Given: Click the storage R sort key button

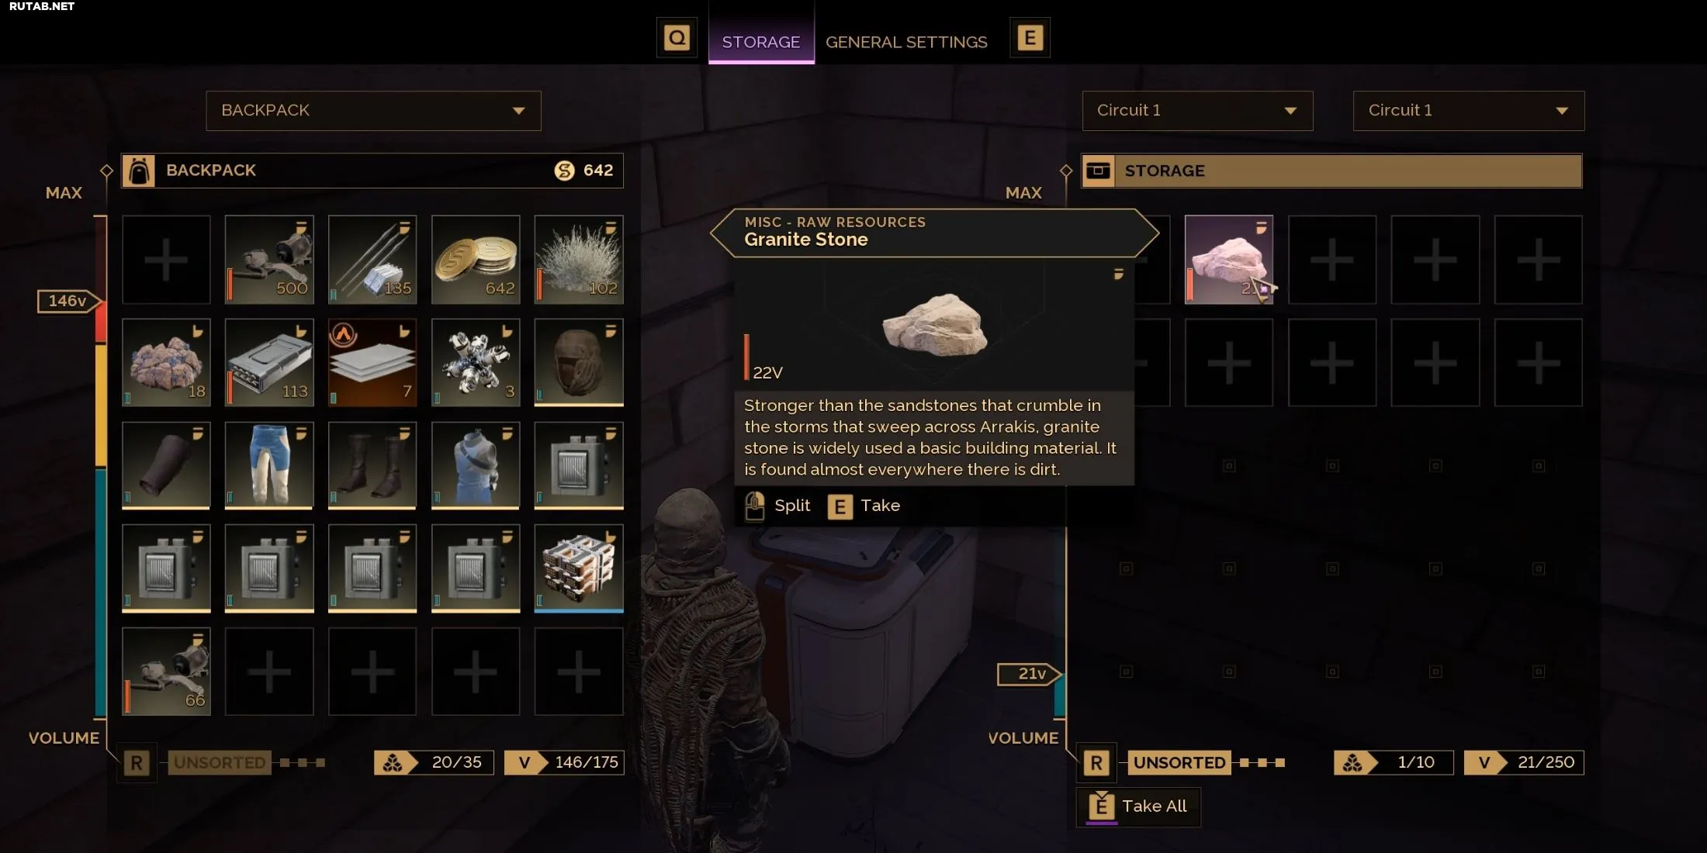Looking at the screenshot, I should [1096, 763].
